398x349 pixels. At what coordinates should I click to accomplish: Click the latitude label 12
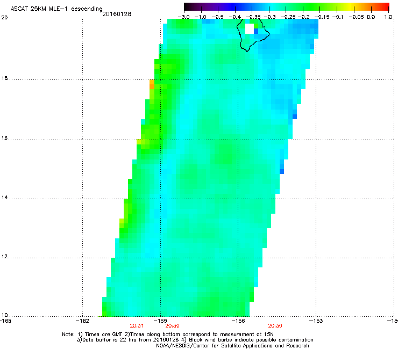coord(4,257)
